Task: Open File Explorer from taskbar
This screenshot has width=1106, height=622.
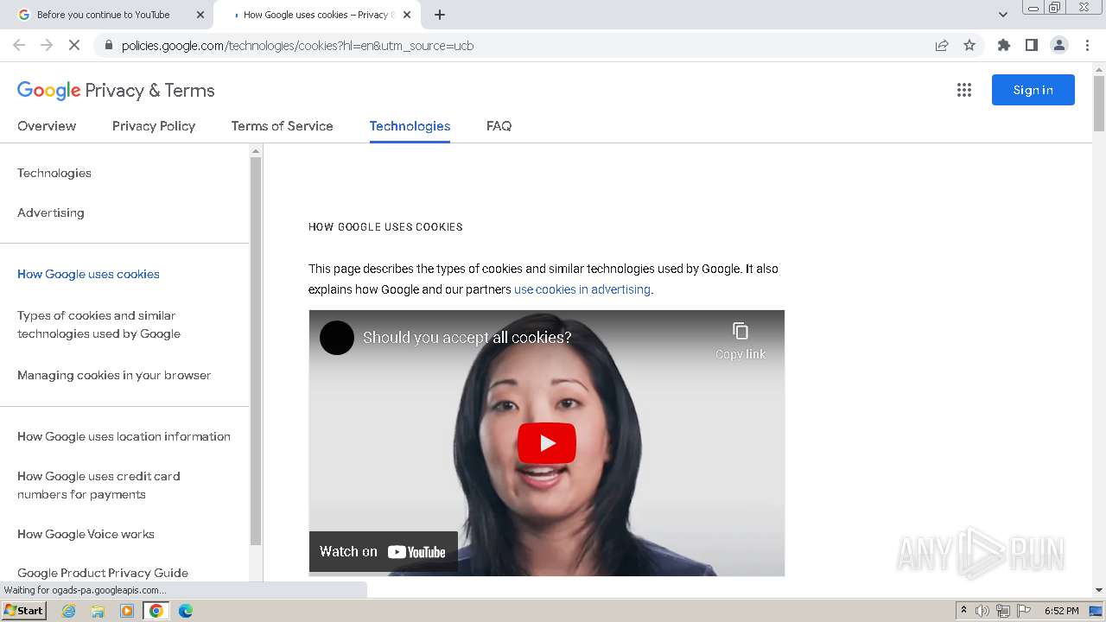Action: (98, 611)
